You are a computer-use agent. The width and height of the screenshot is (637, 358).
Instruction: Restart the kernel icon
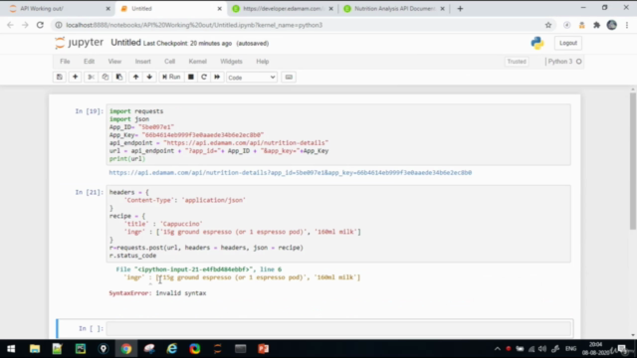point(204,78)
